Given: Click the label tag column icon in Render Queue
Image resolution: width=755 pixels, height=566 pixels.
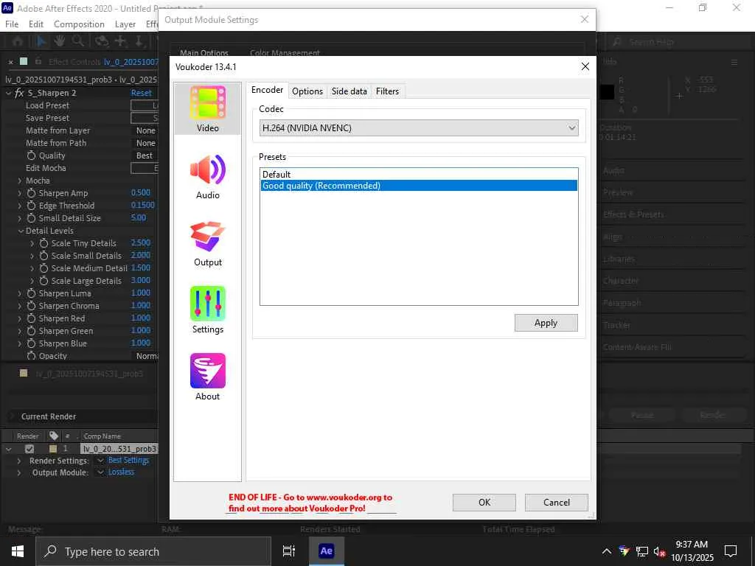Looking at the screenshot, I should (x=54, y=436).
